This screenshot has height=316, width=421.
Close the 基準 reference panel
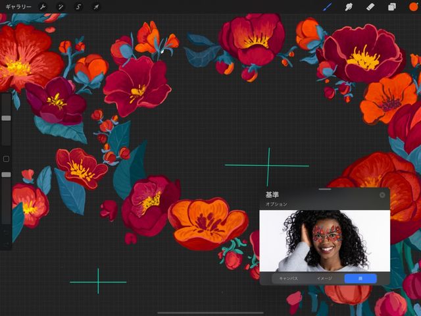point(382,195)
